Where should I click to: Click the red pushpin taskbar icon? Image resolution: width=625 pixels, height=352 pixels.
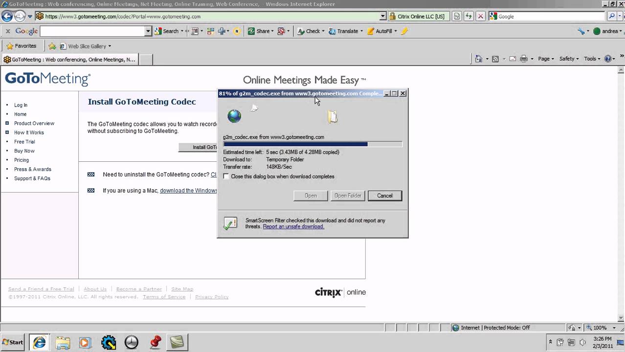tap(155, 342)
